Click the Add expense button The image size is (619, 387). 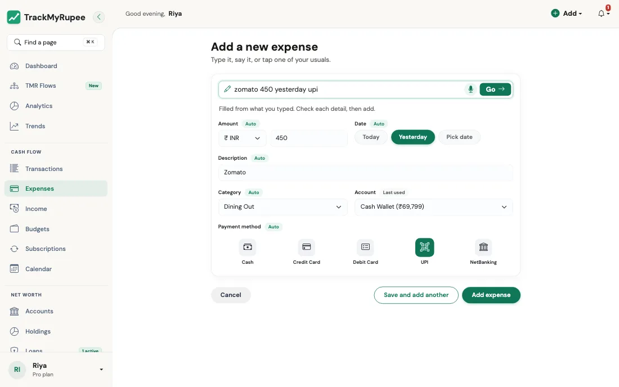tap(491, 295)
